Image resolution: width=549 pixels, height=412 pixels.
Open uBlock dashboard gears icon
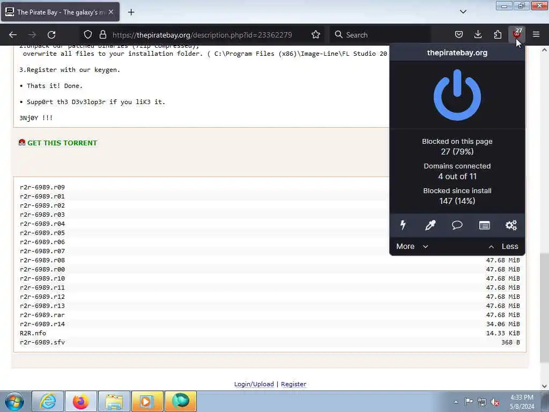511,225
